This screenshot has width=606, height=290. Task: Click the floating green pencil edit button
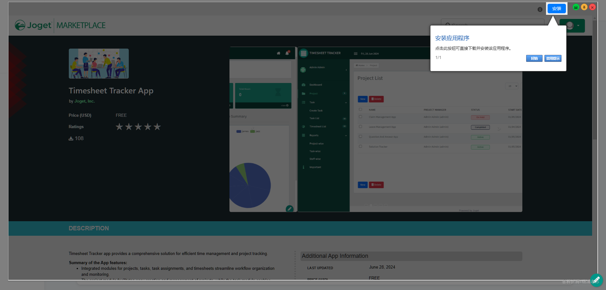point(597,280)
